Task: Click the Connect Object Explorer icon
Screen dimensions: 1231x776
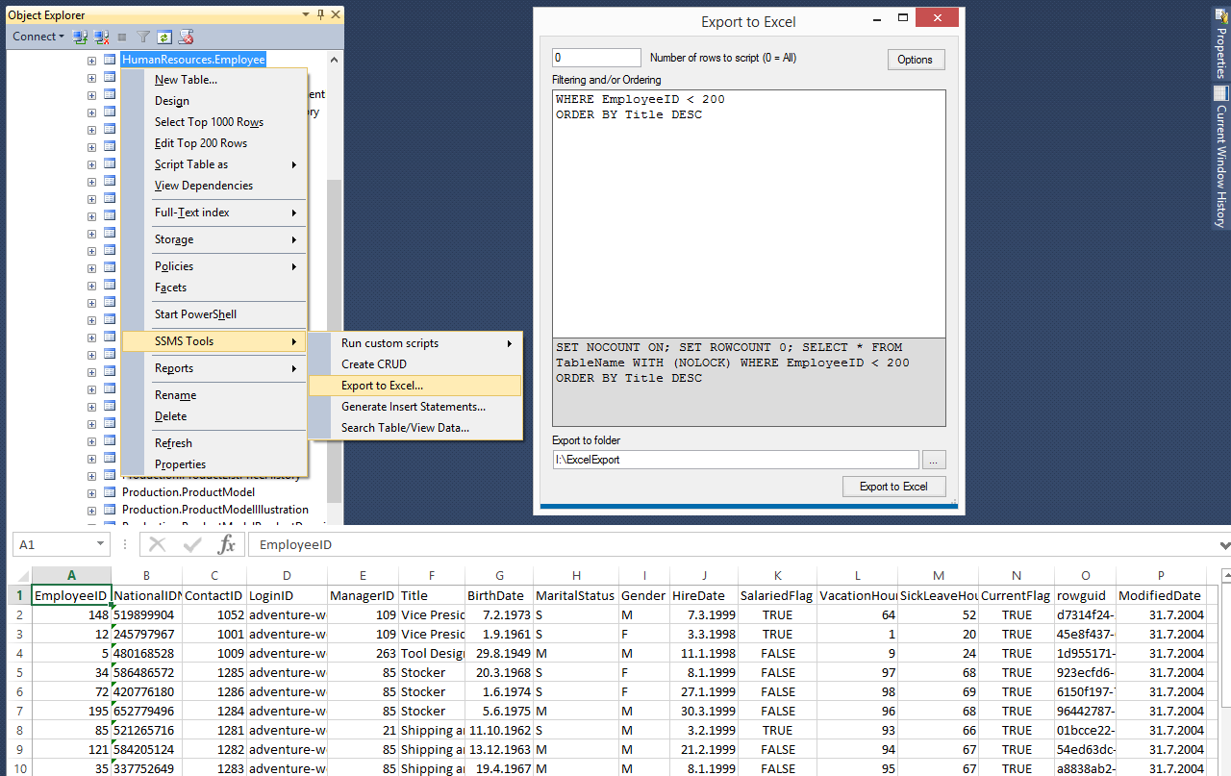Action: click(x=80, y=37)
